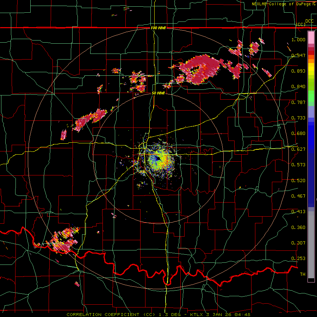Click the 0.467 color scale label
Image resolution: width=317 pixels, height=317 pixels.
pos(298,196)
